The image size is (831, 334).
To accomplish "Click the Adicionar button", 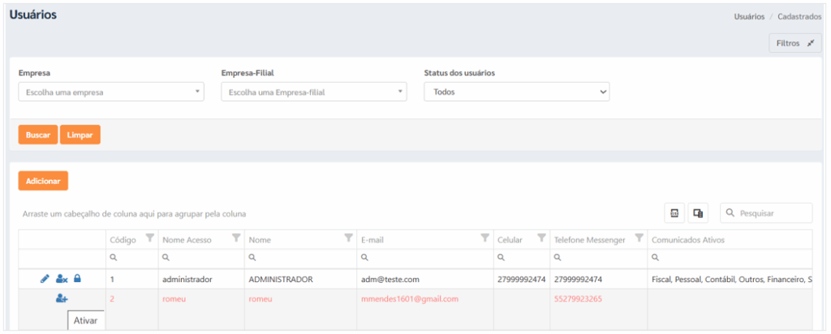I will tap(43, 181).
